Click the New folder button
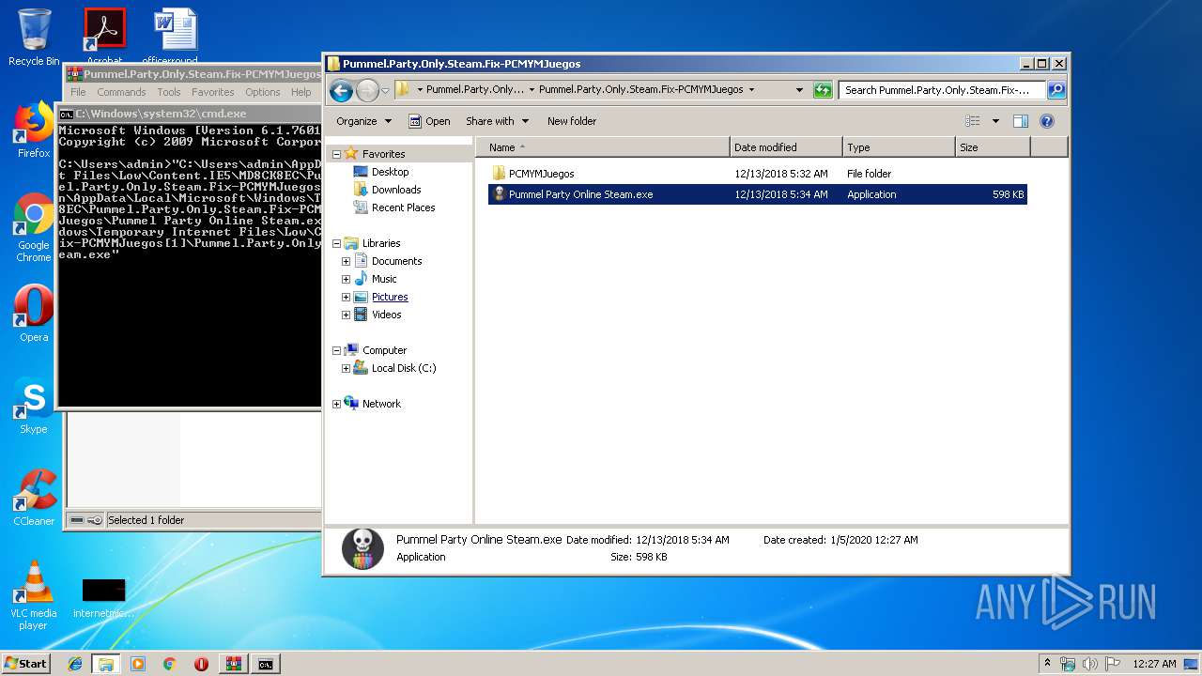1202x676 pixels. coord(572,121)
